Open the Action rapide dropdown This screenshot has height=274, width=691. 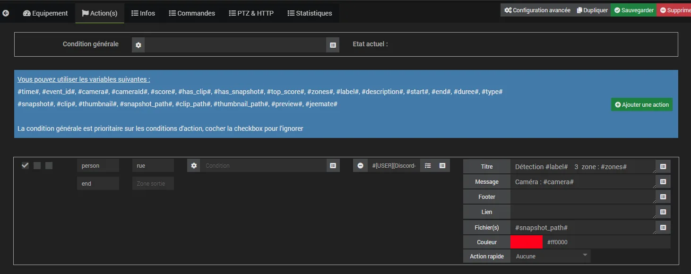[x=551, y=256]
